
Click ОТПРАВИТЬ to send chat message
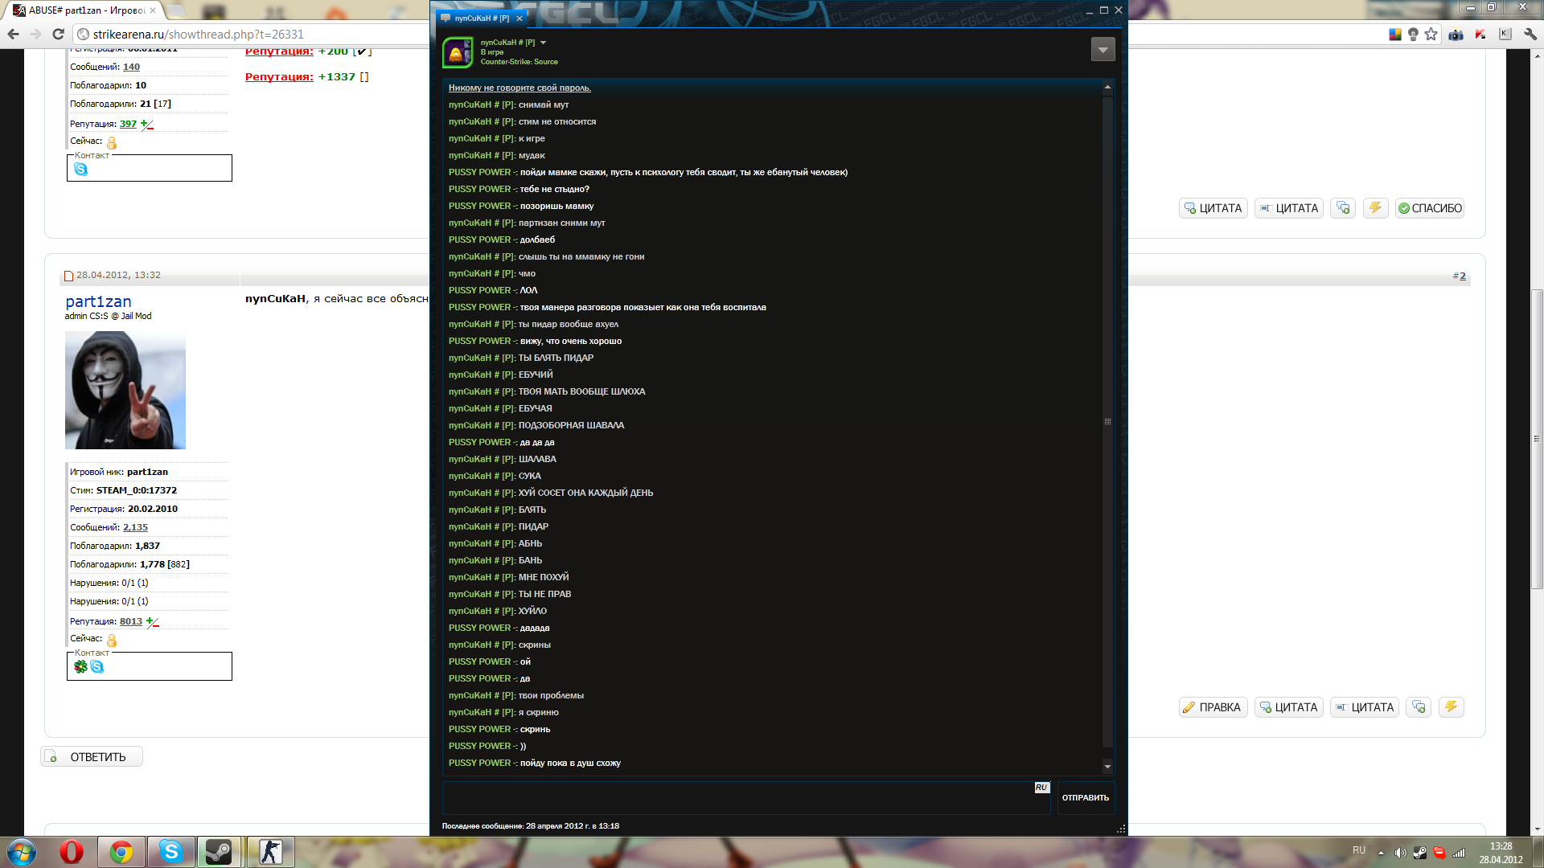pyautogui.click(x=1086, y=798)
